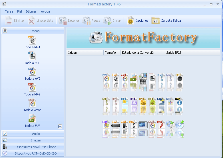
Task: Click the Detener conversion button
Action: pyautogui.click(x=69, y=21)
